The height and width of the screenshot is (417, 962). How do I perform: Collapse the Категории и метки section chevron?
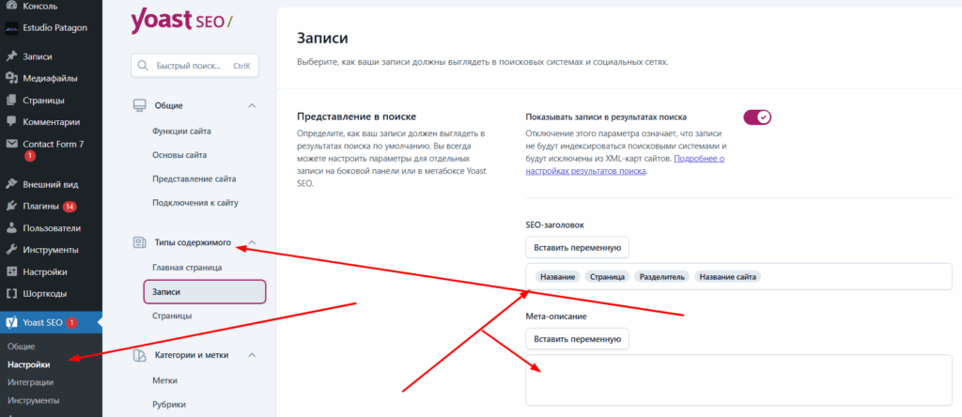click(x=252, y=355)
